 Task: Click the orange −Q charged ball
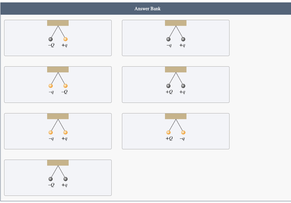[x=65, y=86]
